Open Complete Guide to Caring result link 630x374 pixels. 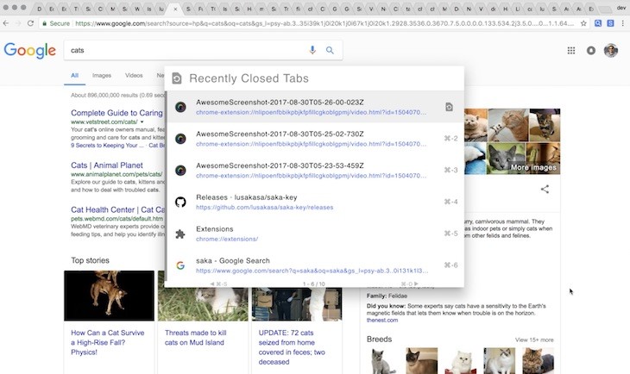(117, 113)
